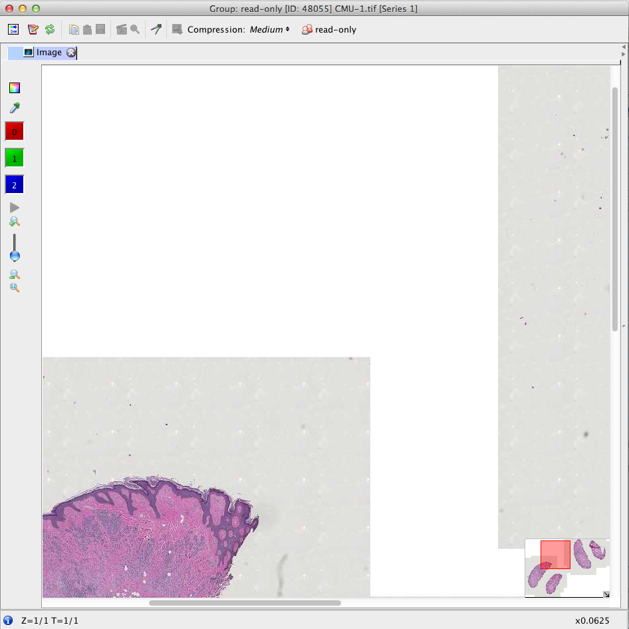
Task: Click the bird's eye view collapse arrow
Action: click(x=606, y=594)
